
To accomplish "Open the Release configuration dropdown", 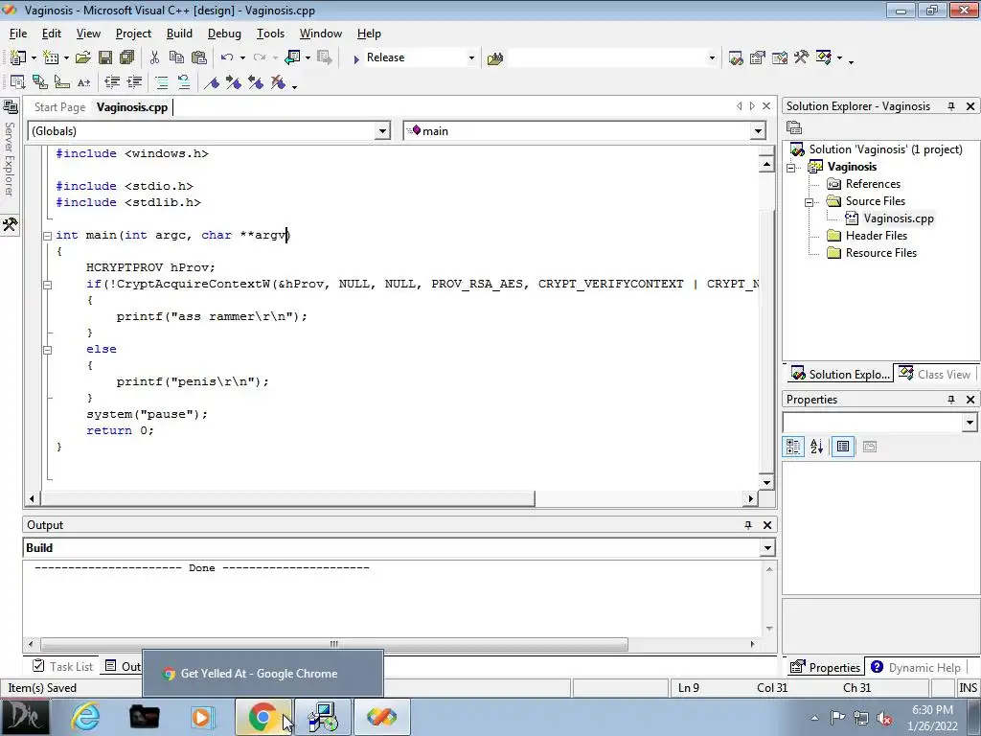I will pos(471,58).
